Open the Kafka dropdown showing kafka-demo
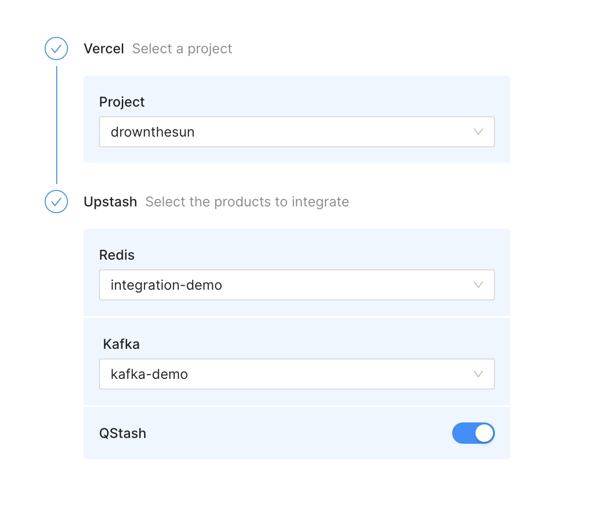 296,374
